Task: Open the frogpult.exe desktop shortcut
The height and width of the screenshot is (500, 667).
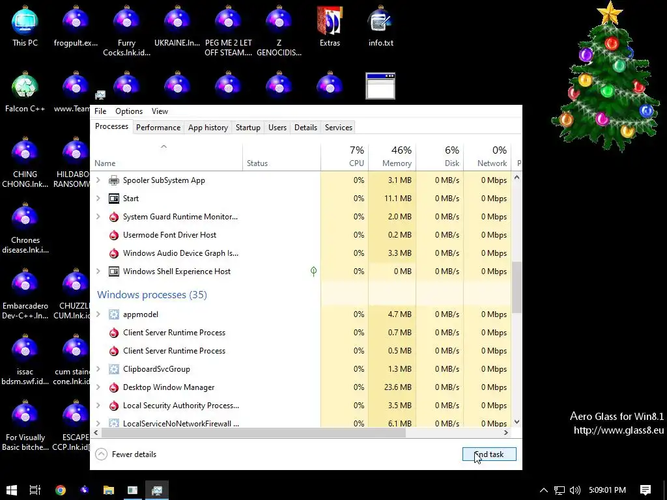Action: tap(76, 26)
